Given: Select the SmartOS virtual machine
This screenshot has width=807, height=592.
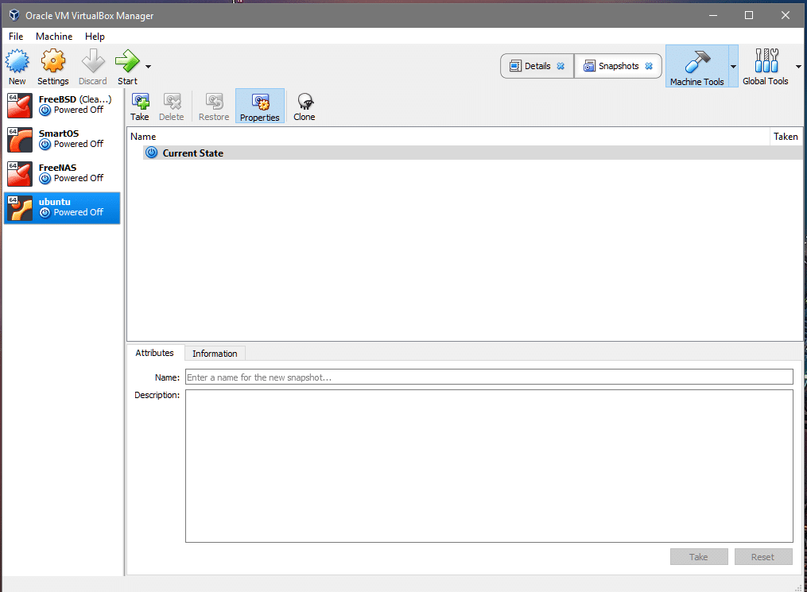Looking at the screenshot, I should coord(62,139).
